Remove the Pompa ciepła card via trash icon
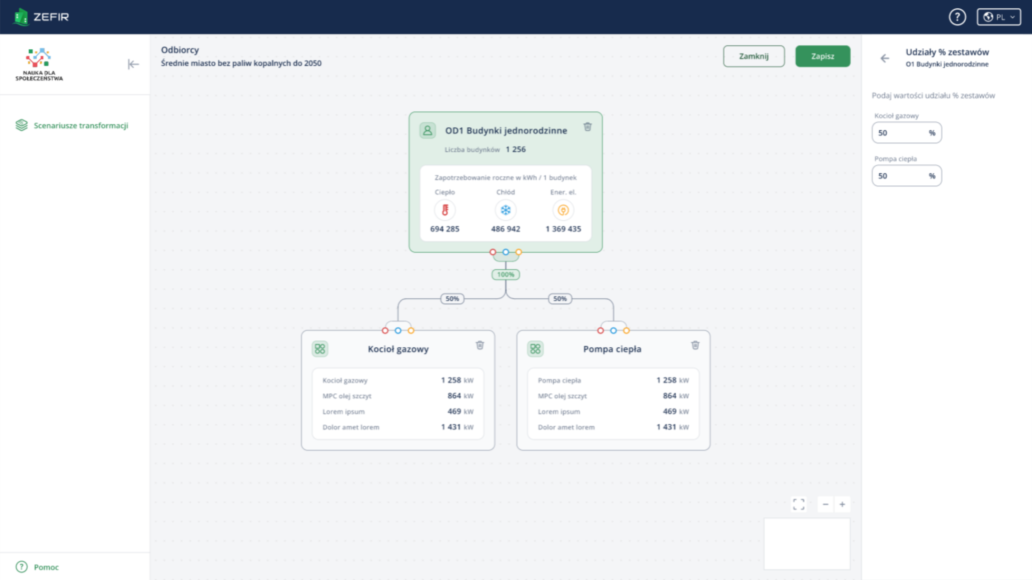 pos(695,345)
